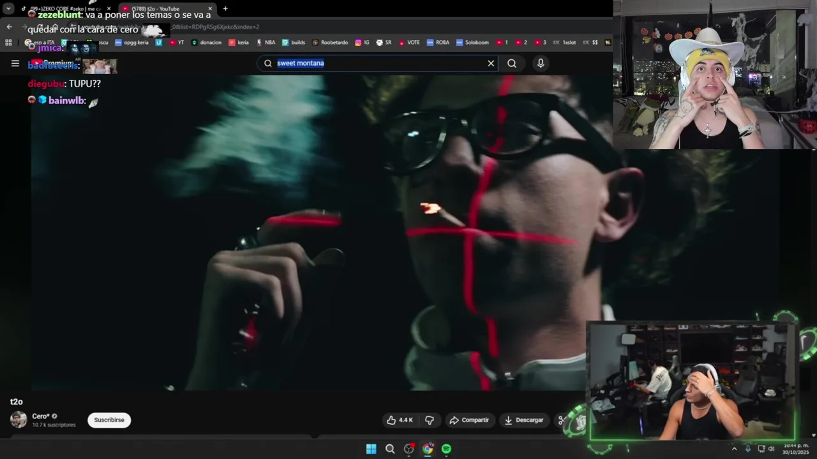The image size is (817, 459).
Task: Clear the sweet montana search text
Action: (491, 63)
